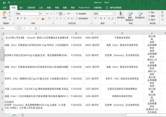Image resolution: width=166 pixels, height=117 pixels.
Task: Click the Undo arrow icon
Action: [9, 3]
